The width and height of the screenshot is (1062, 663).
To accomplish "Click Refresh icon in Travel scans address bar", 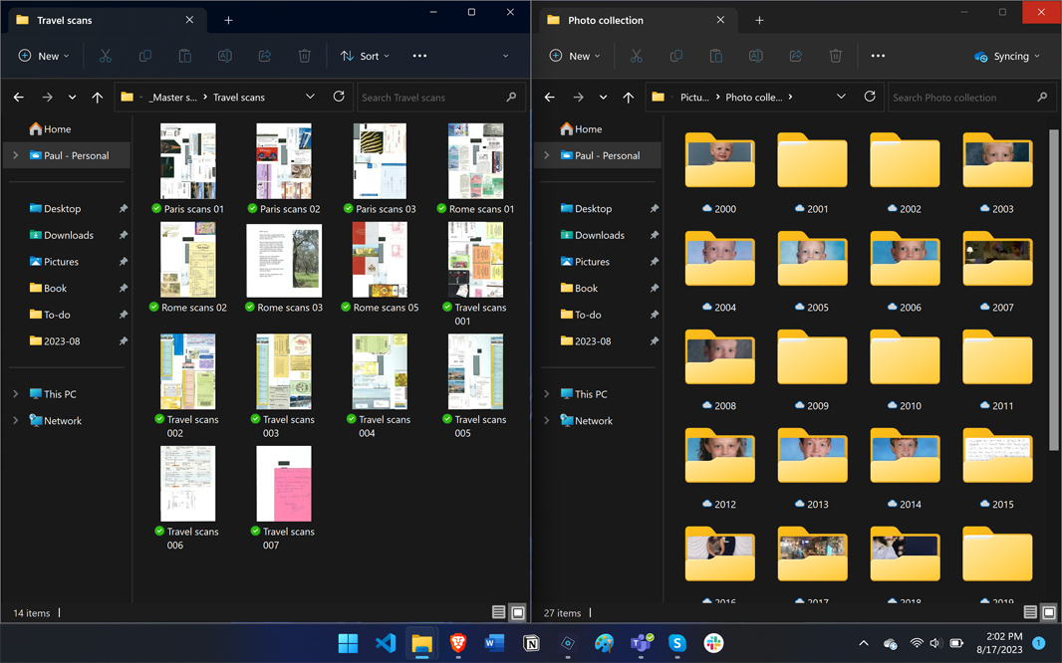I will pos(339,97).
